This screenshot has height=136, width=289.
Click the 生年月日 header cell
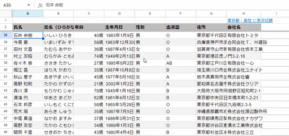tap(120, 27)
